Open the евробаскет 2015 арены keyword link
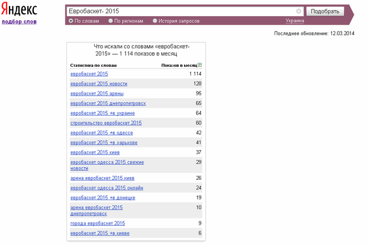 [97, 94]
